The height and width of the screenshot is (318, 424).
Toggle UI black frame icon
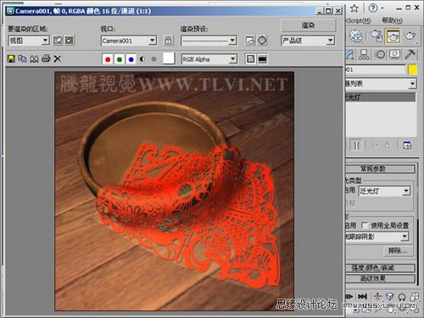tap(262, 59)
